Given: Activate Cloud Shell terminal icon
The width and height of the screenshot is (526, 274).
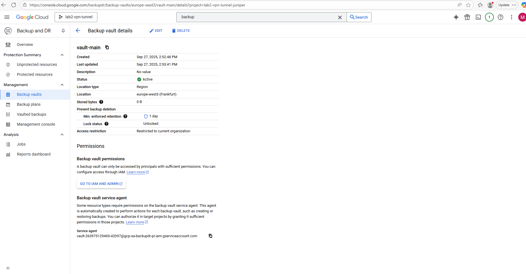Looking at the screenshot, I should (x=478, y=17).
